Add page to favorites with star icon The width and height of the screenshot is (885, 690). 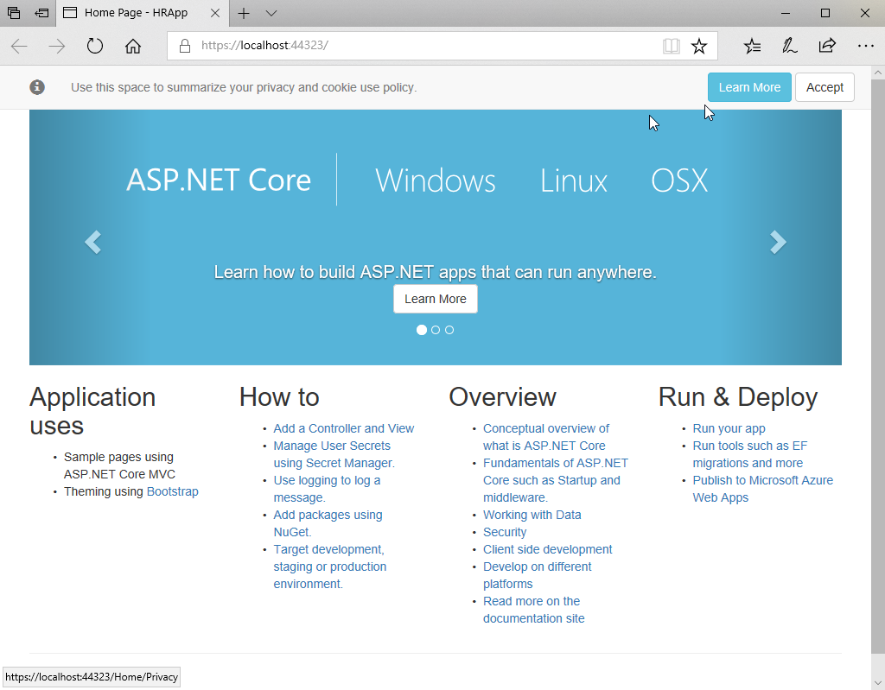coord(698,46)
